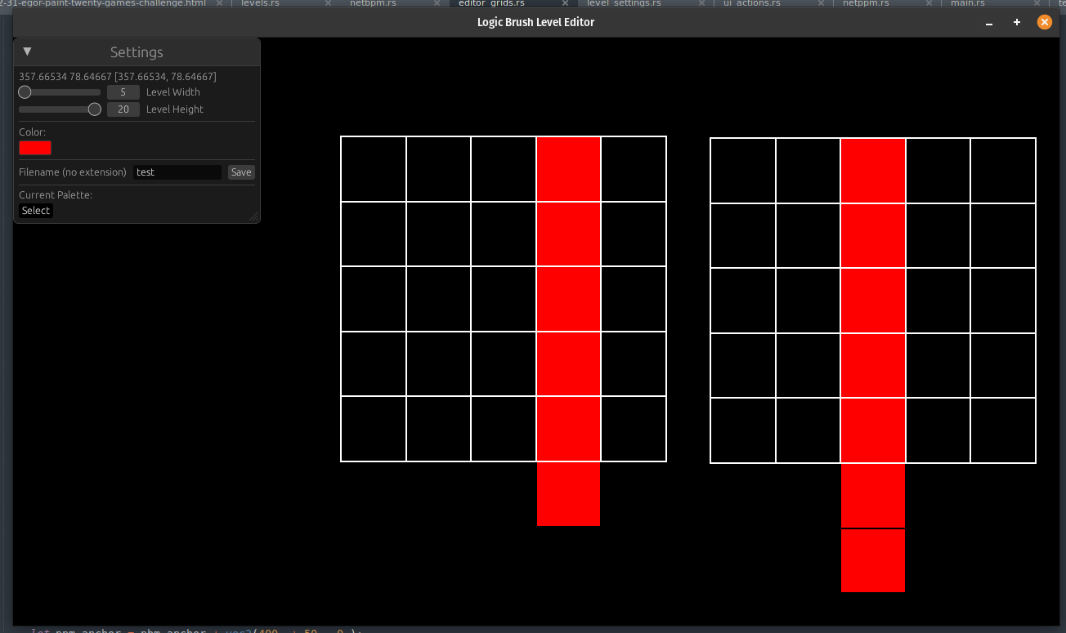Viewport: 1066px width, 633px height.
Task: Click the Level Width value box
Action: click(123, 92)
